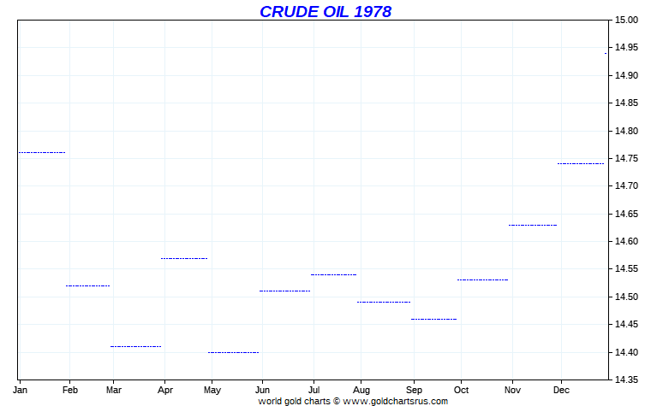Select the August price segment near 14.49

pos(383,302)
